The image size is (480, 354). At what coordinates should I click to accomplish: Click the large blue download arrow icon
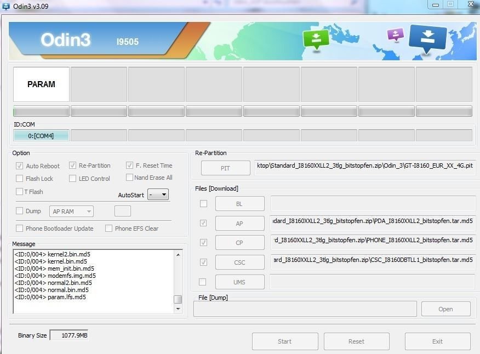point(427,39)
